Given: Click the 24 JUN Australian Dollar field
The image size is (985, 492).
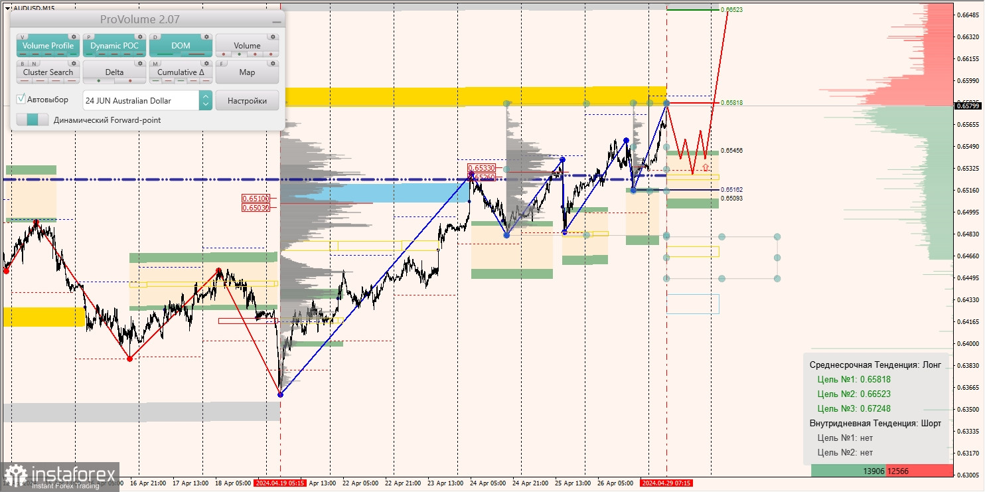Looking at the screenshot, I should pos(140,100).
